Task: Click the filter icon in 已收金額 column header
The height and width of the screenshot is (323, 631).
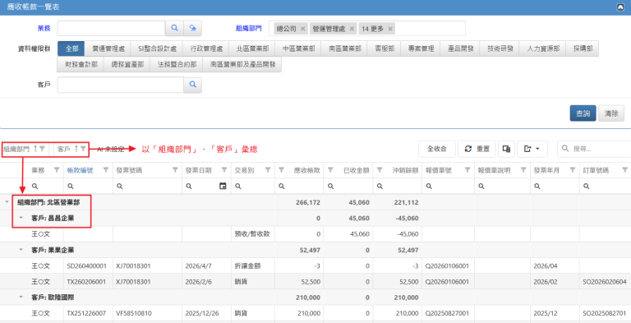Action: 330,170
